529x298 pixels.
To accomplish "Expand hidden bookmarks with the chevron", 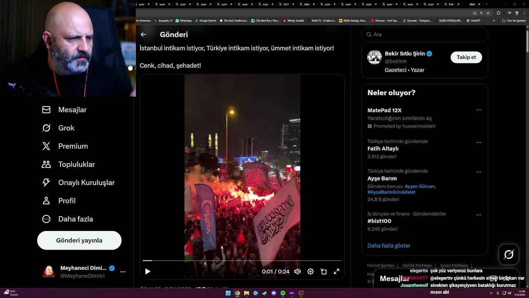I will [493, 20].
